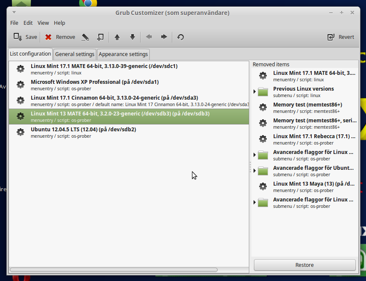Image resolution: width=366 pixels, height=281 pixels.
Task: Click folder icon of Avancerade flaggor för Ubuntu
Action: pyautogui.click(x=263, y=171)
